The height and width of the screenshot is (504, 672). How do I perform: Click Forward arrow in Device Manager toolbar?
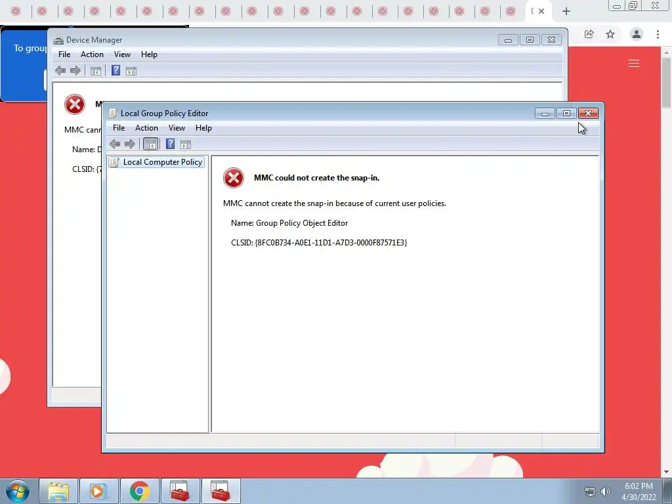pyautogui.click(x=75, y=71)
